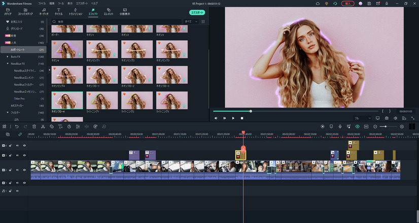The image size is (419, 223).
Task: Click the marker shield icon
Action: click(x=331, y=126)
